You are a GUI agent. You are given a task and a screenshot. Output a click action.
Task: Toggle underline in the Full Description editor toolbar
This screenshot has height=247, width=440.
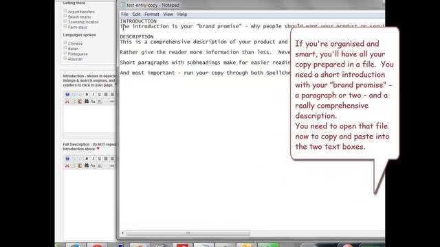click(x=99, y=158)
